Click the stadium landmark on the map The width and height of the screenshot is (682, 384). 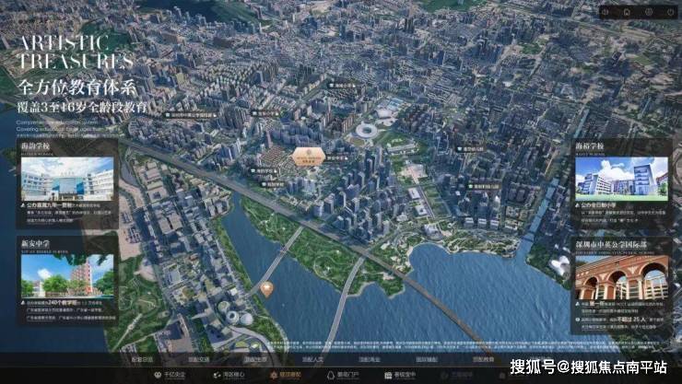367,131
